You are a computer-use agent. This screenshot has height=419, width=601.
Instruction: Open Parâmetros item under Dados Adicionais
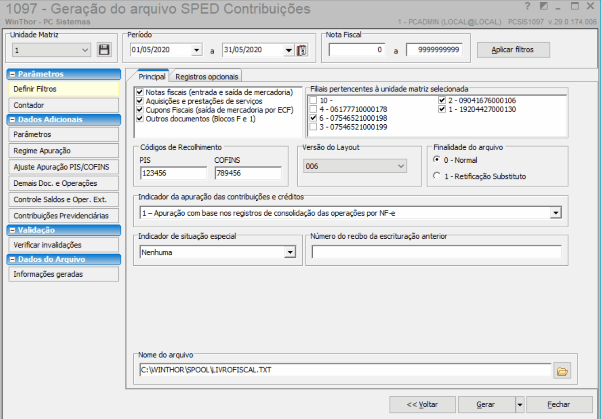point(64,135)
